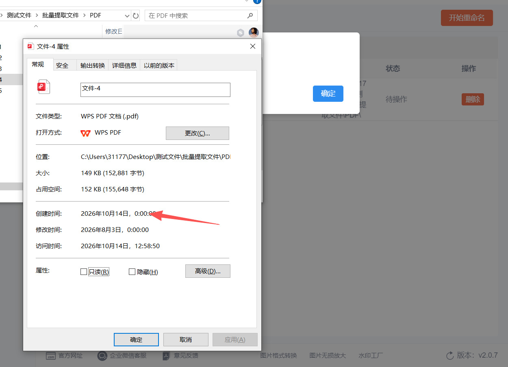Open 图片格式转换 link
This screenshot has height=367, width=508.
click(279, 356)
